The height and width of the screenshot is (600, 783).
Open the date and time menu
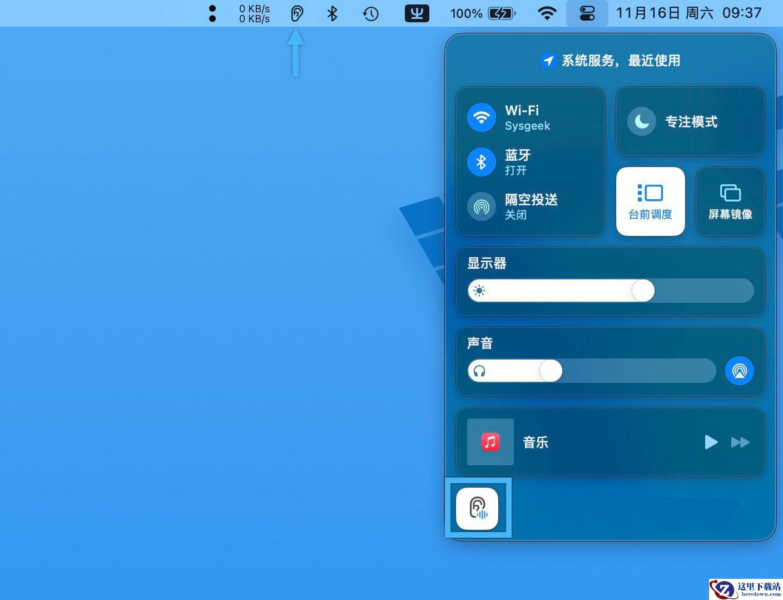688,13
